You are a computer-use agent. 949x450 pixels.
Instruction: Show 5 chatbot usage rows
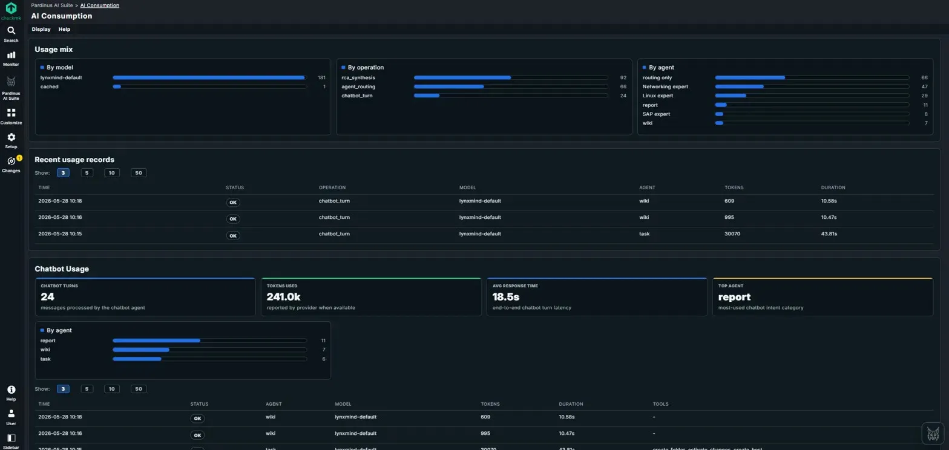[87, 389]
